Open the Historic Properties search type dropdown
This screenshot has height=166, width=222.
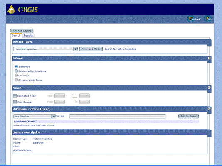click(x=46, y=49)
